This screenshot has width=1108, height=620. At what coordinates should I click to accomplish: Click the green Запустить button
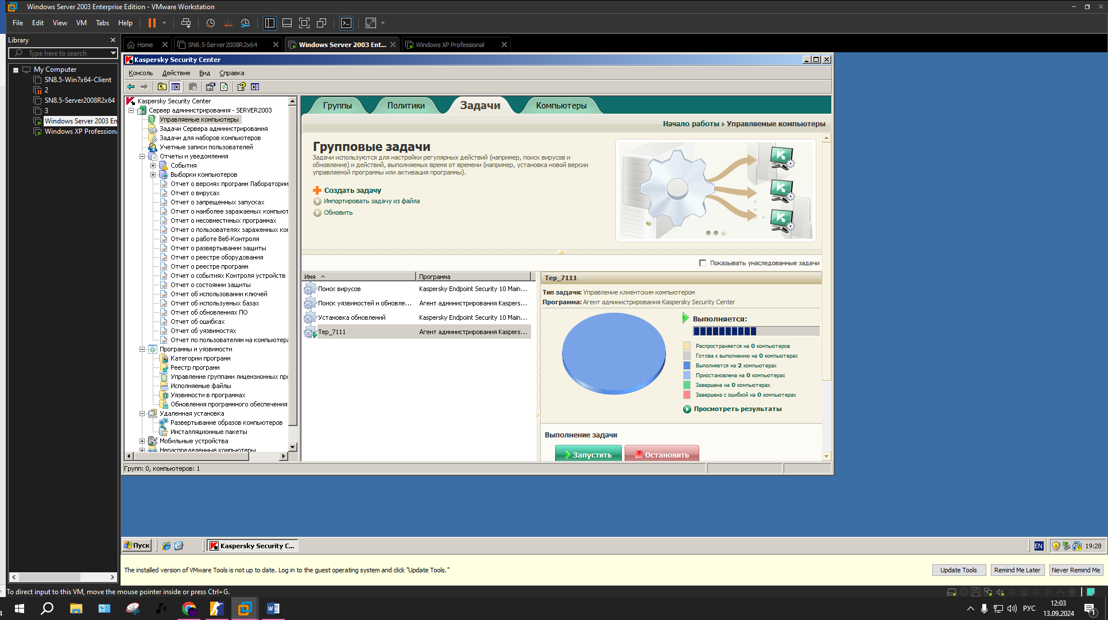[x=588, y=454]
